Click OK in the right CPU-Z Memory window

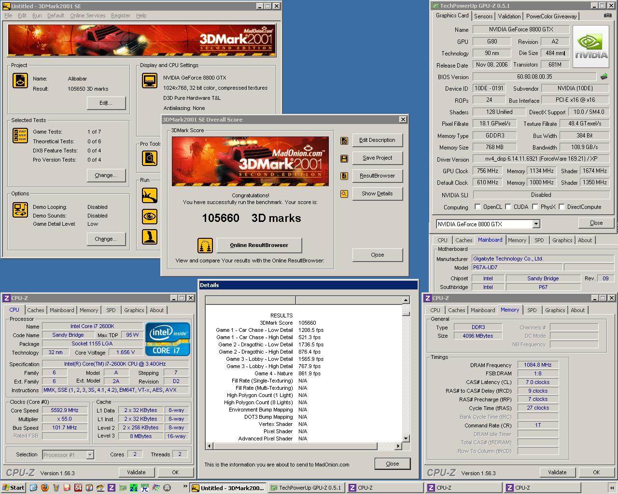tap(596, 472)
